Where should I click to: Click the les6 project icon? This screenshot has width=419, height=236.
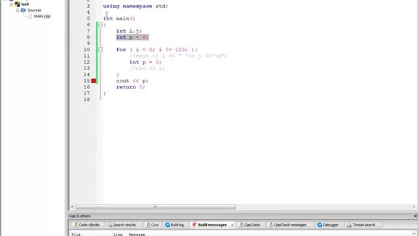[x=18, y=4]
